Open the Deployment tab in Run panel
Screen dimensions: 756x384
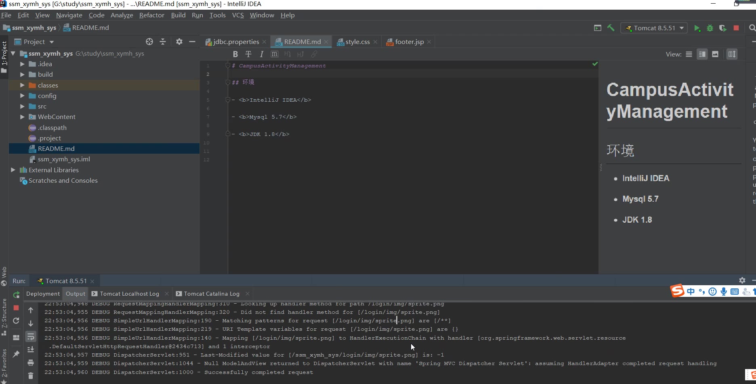(43, 294)
